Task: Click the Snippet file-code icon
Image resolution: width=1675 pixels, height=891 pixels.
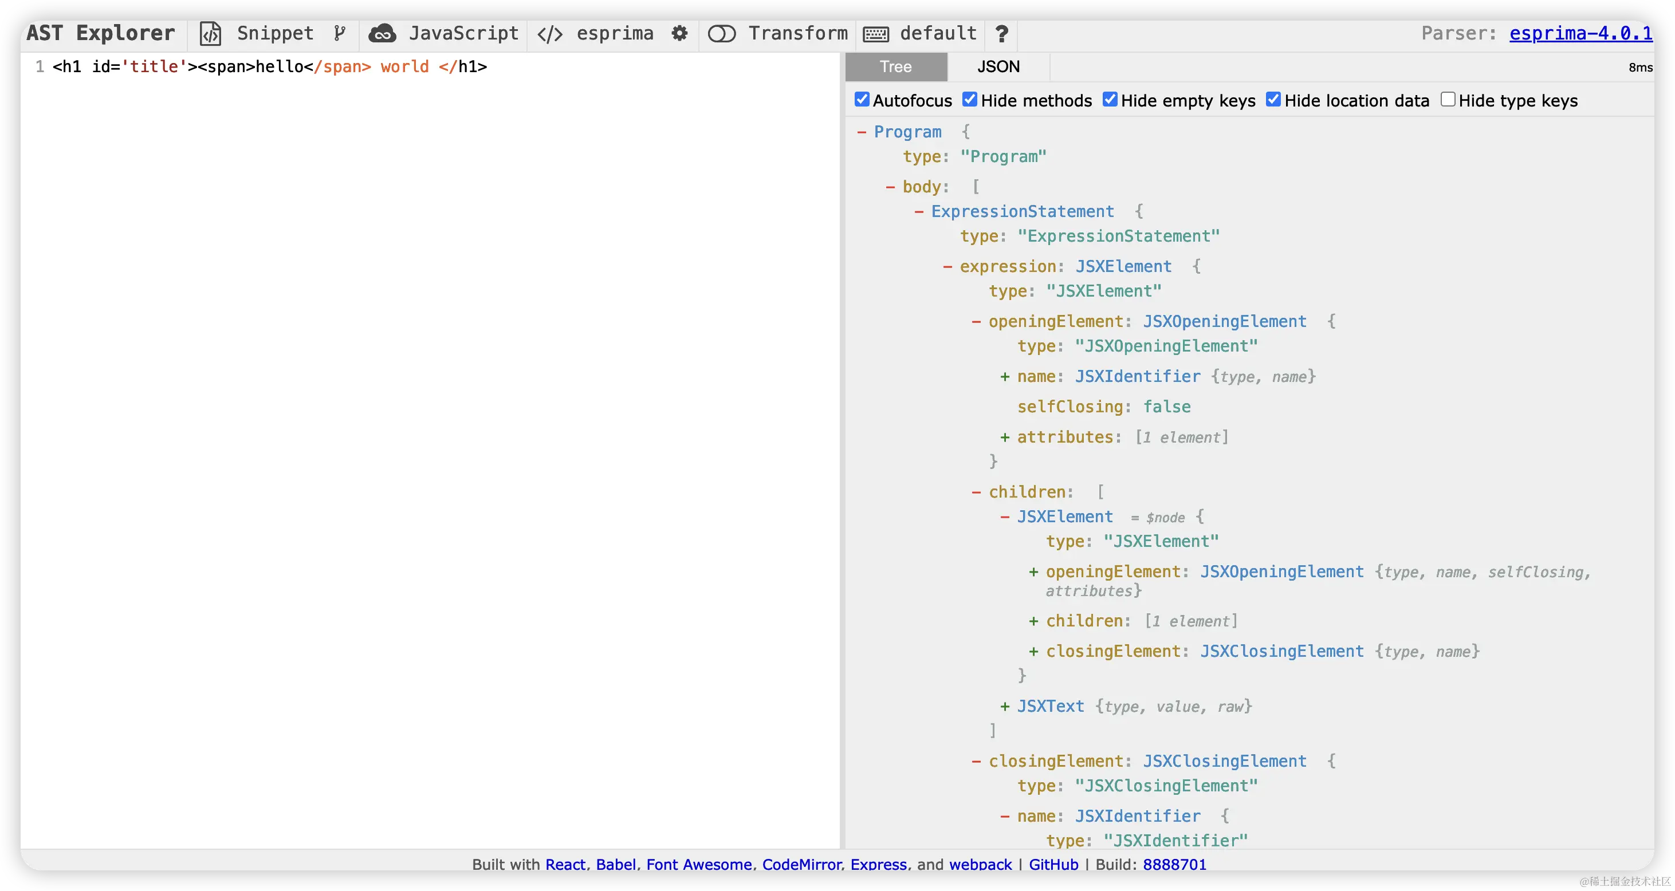Action: pyautogui.click(x=210, y=34)
